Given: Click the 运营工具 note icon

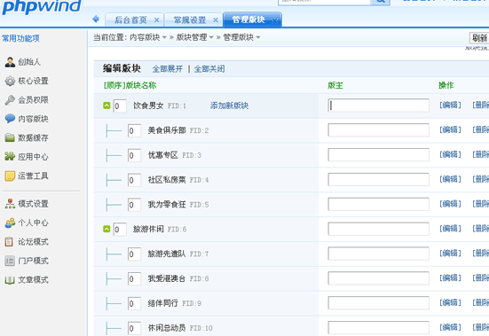Looking at the screenshot, I should coord(10,176).
